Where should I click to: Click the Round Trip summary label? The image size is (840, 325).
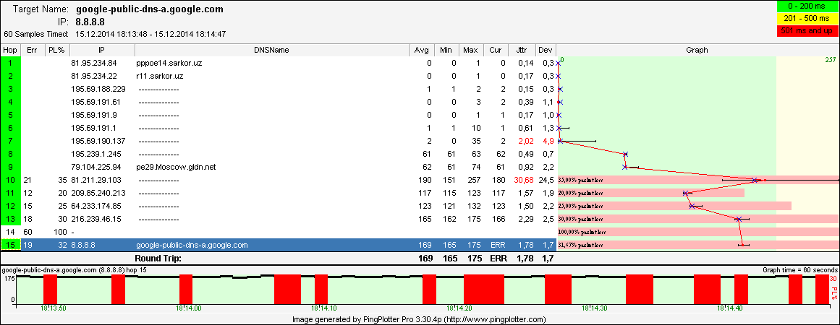click(x=157, y=258)
